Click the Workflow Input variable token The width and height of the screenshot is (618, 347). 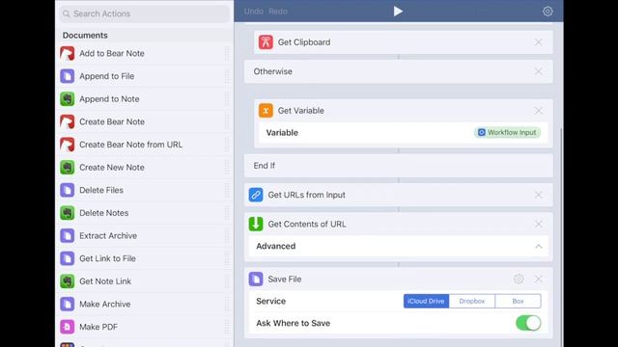pos(507,133)
